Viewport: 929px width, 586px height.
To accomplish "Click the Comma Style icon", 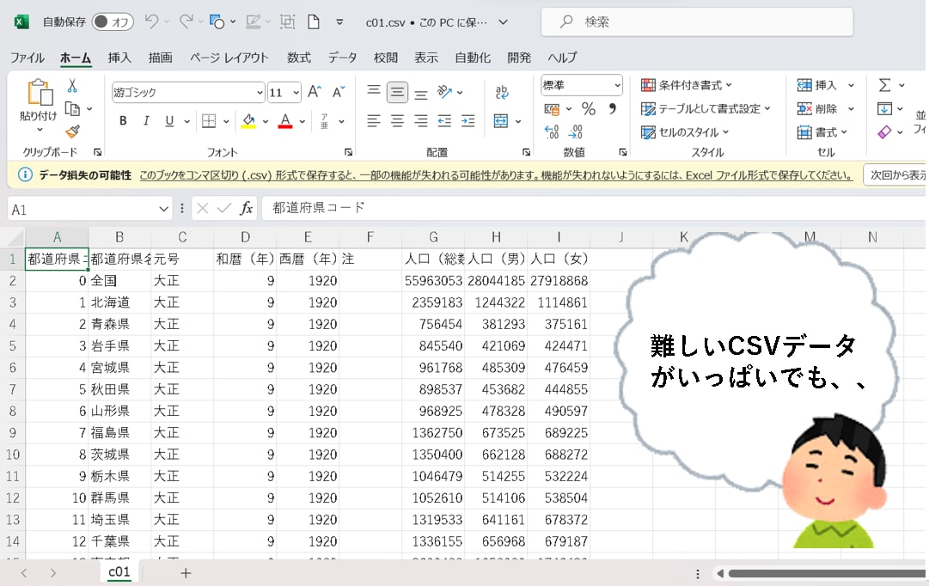I will (x=613, y=108).
